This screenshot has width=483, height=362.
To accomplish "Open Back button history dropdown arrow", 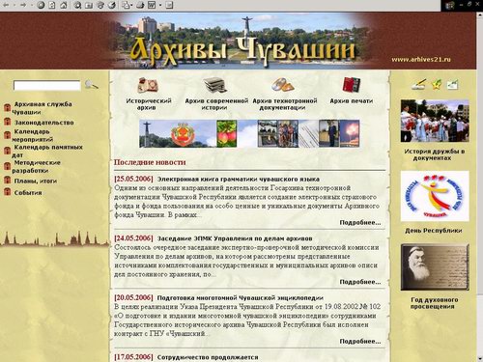I will click(x=14, y=5).
